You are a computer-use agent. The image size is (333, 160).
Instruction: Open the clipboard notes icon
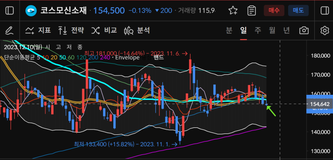tap(252, 10)
